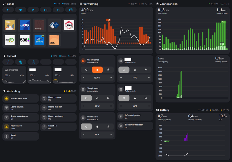This screenshot has width=232, height=162.
Task: Click the Prima air quality badge
Action: tap(63, 56)
